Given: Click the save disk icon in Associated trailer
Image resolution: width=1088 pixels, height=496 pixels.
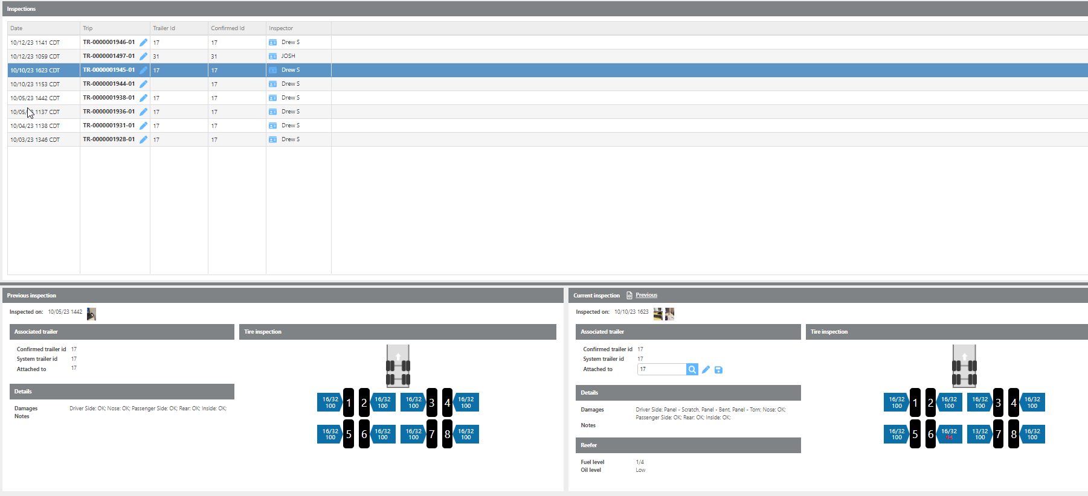Looking at the screenshot, I should (x=718, y=370).
